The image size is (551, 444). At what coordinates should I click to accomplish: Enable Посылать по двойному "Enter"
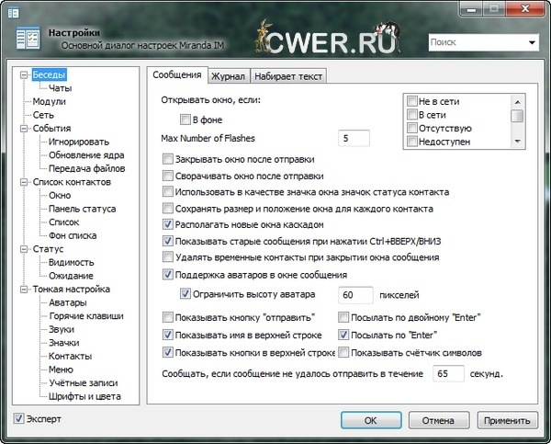click(x=343, y=317)
